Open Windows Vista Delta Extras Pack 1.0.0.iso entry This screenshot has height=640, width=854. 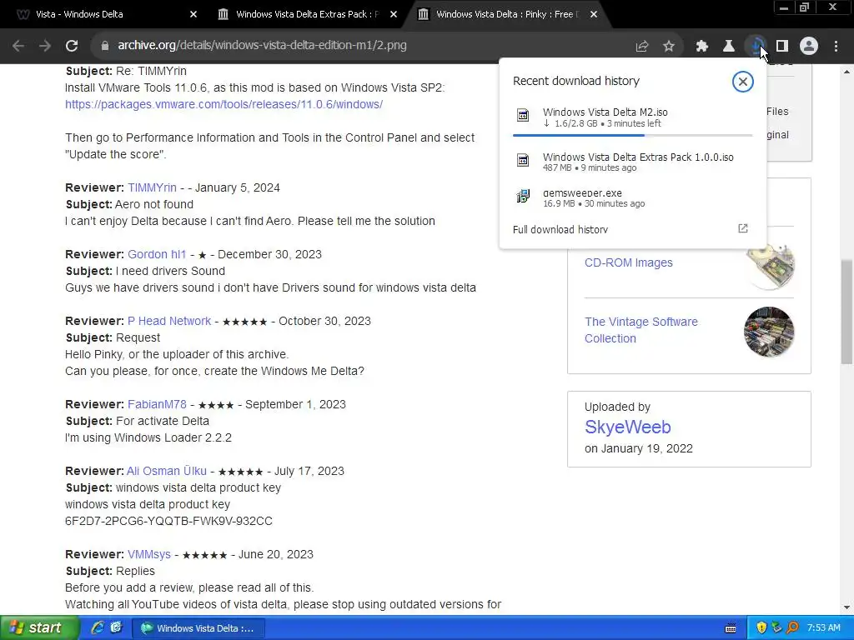pyautogui.click(x=633, y=162)
